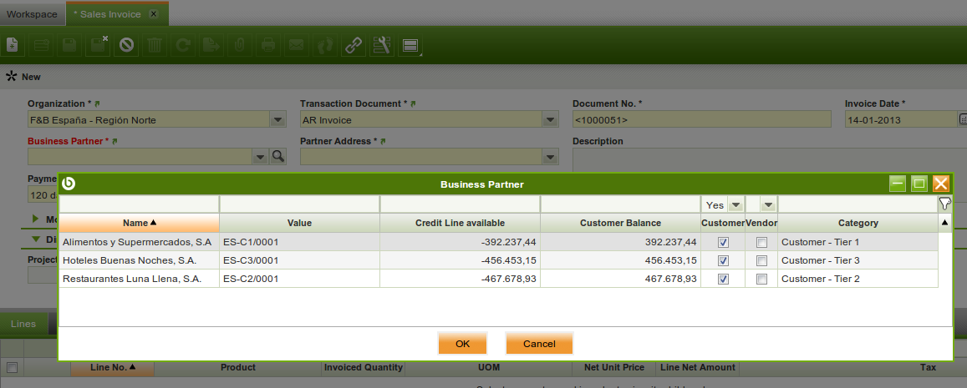The width and height of the screenshot is (967, 388).
Task: Click Openbravo logo in Business Partner dialog
Action: click(69, 184)
